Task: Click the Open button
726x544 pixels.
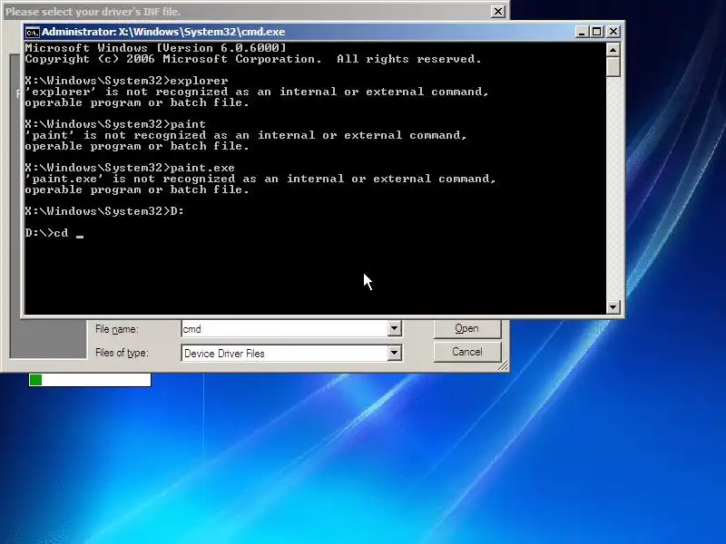Action: coord(467,328)
